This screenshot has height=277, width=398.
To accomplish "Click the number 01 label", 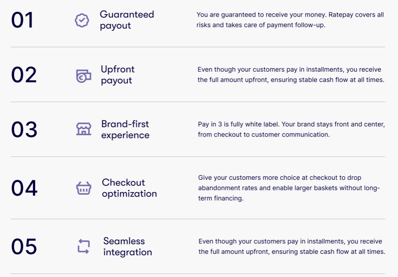I will (x=22, y=21).
